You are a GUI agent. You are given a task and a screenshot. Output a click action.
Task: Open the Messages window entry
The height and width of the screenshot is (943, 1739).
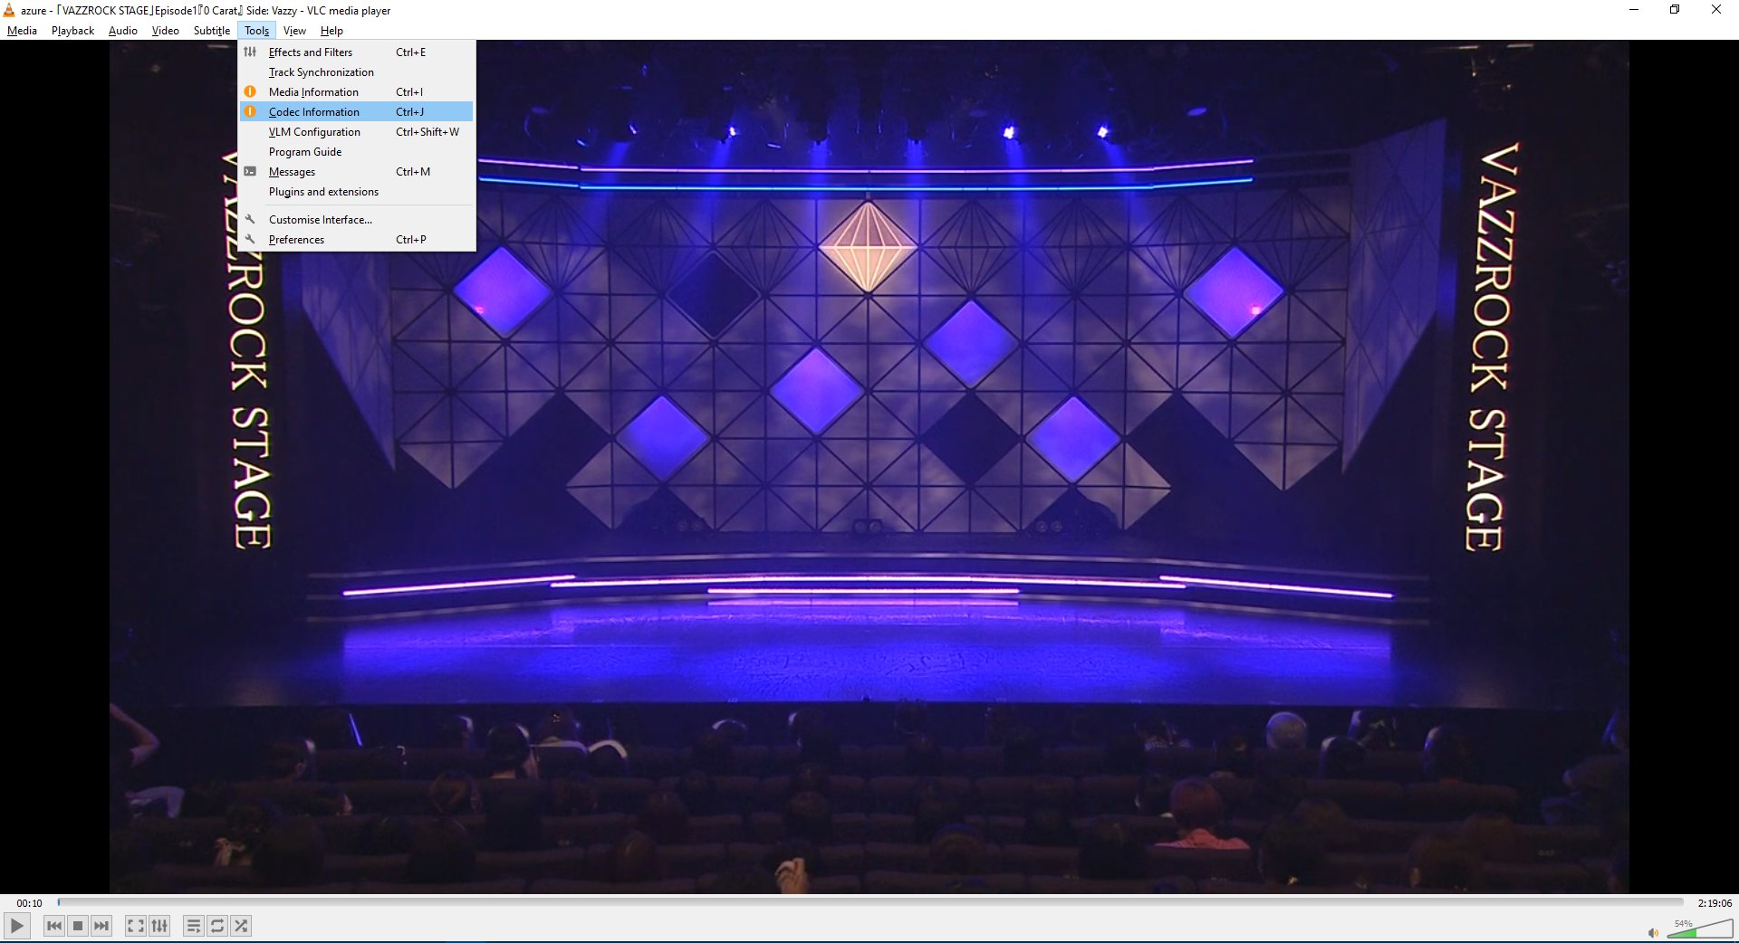(x=356, y=172)
